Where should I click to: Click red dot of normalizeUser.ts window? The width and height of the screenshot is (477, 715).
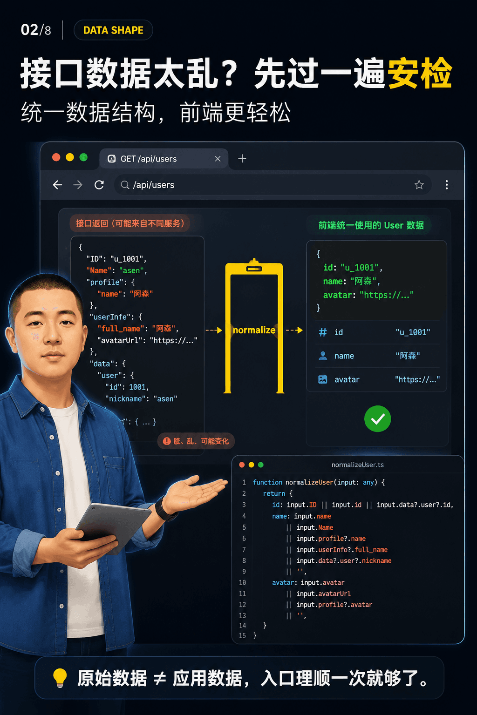coord(242,465)
